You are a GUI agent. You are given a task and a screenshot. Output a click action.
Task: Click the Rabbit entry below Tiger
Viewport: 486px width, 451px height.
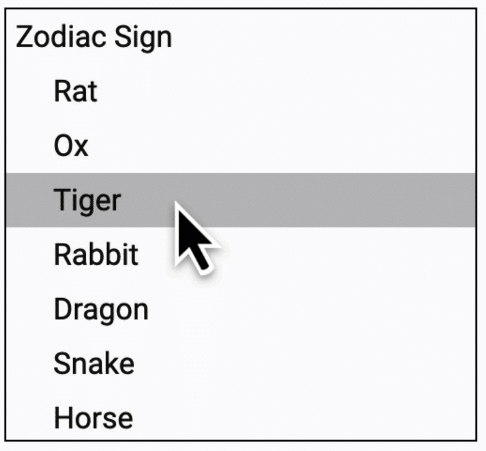click(96, 255)
